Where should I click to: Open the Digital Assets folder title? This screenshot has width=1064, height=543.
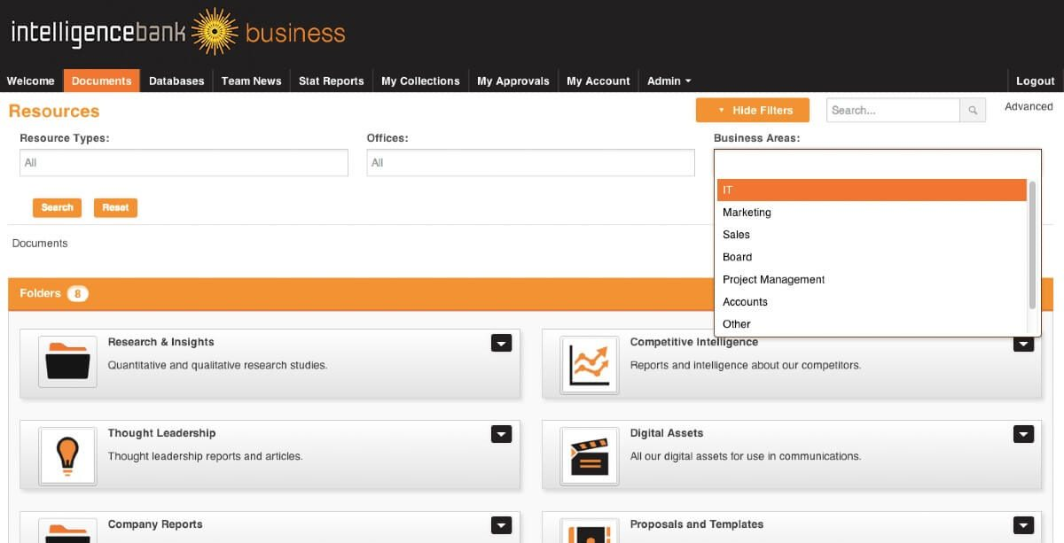click(667, 433)
